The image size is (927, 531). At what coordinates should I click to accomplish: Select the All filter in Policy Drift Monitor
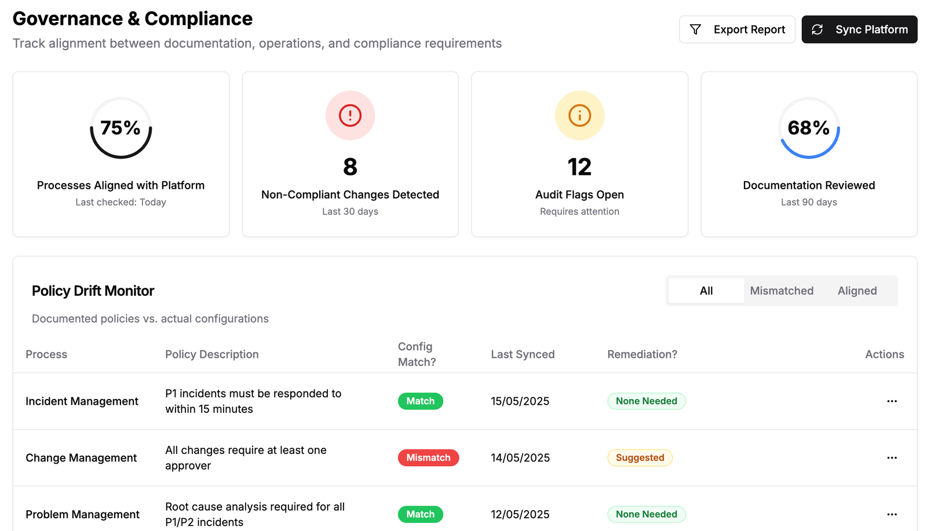point(706,290)
